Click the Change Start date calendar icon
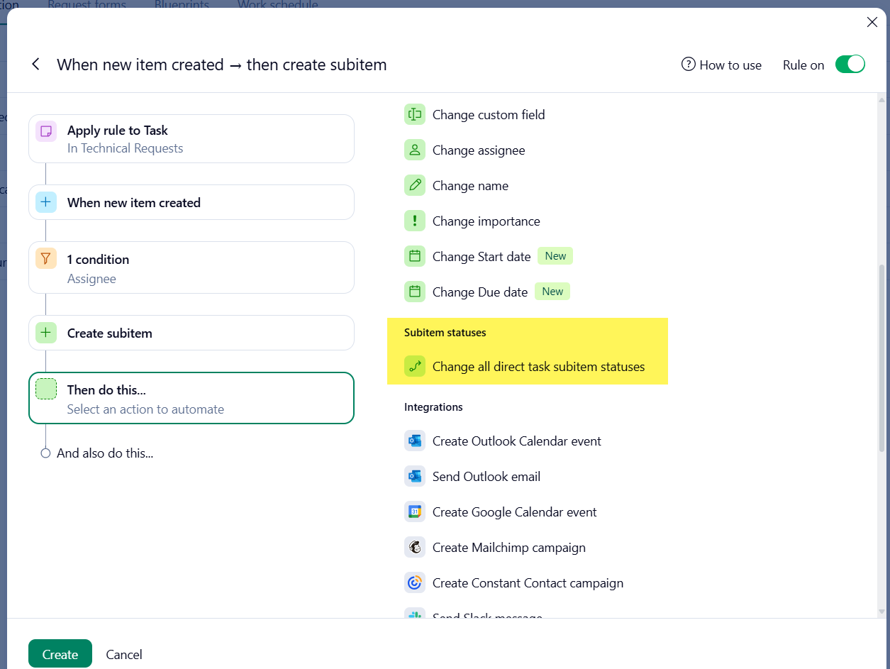The height and width of the screenshot is (669, 890). pos(415,256)
